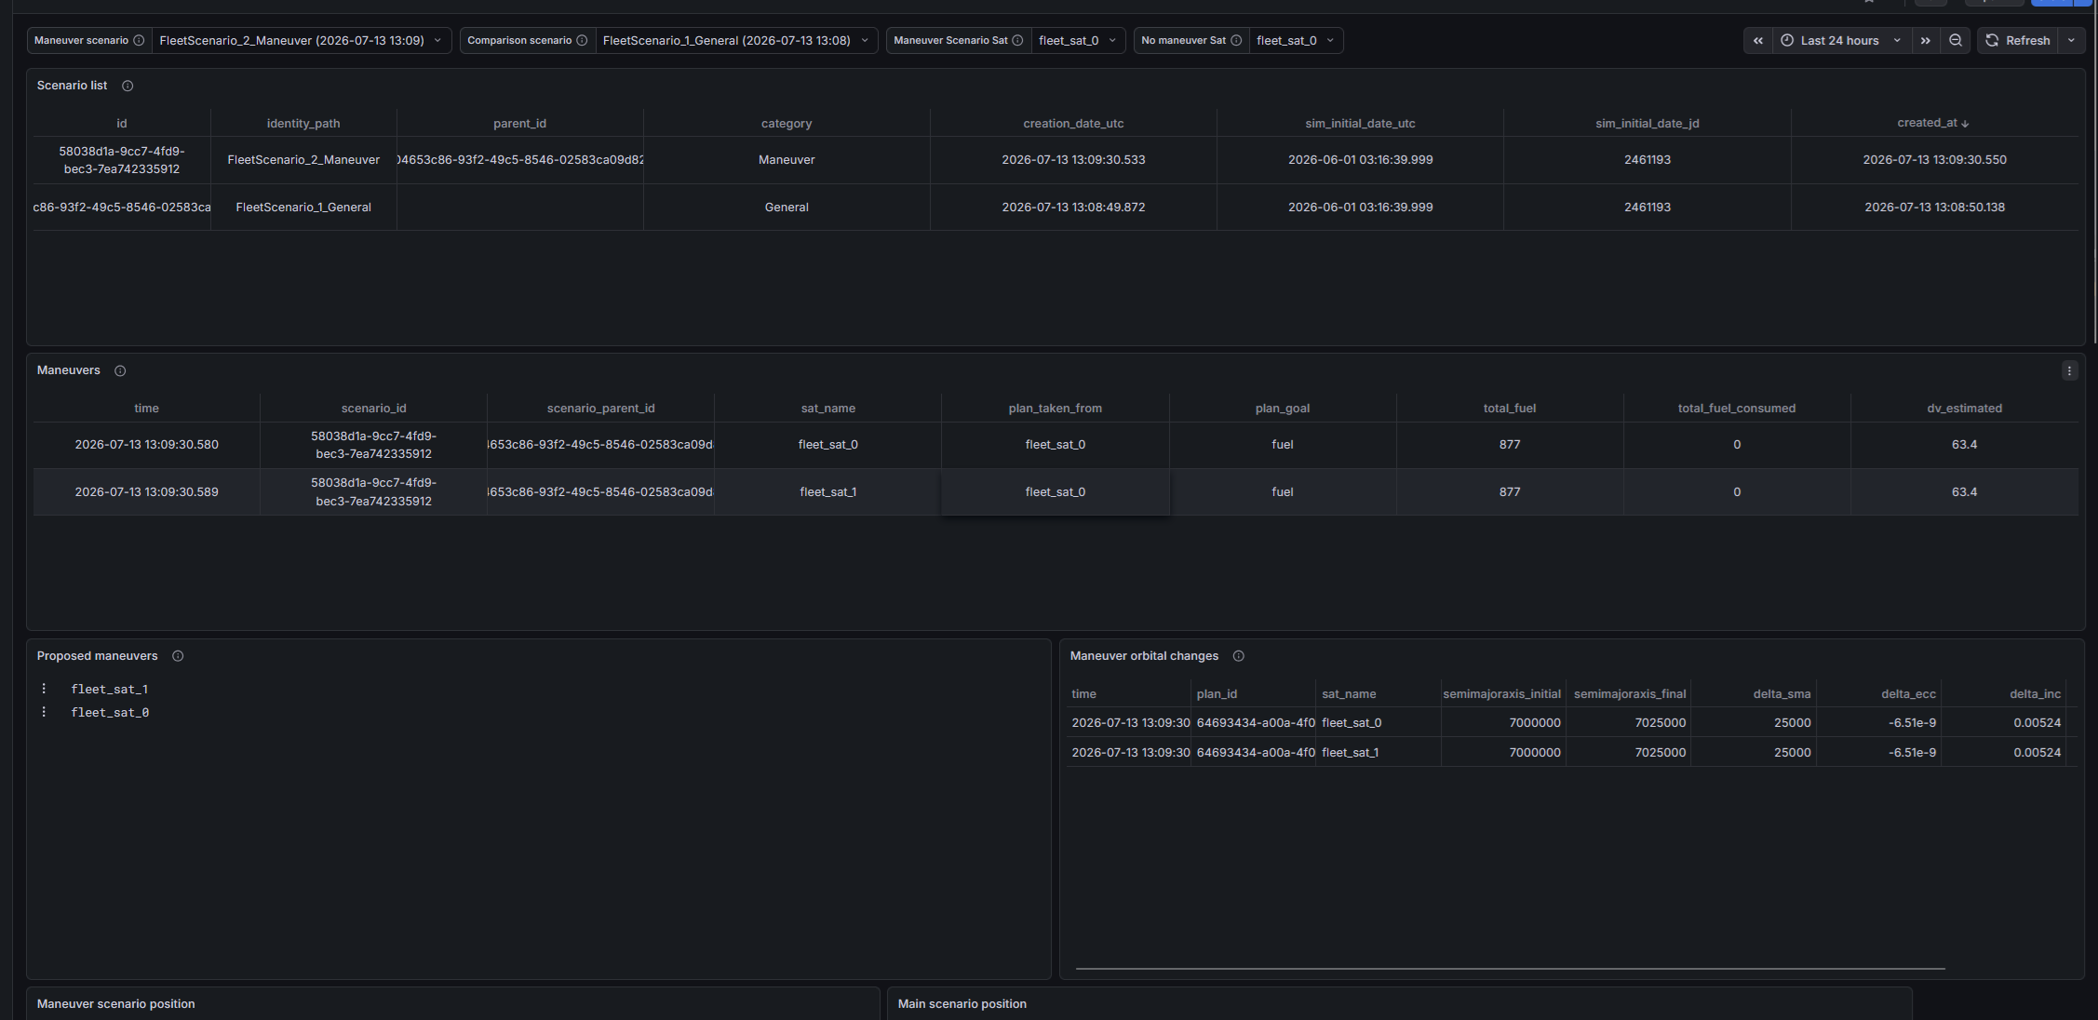Click Maneuver Scenario Sat info icon
The height and width of the screenshot is (1020, 2098).
coord(1017,40)
